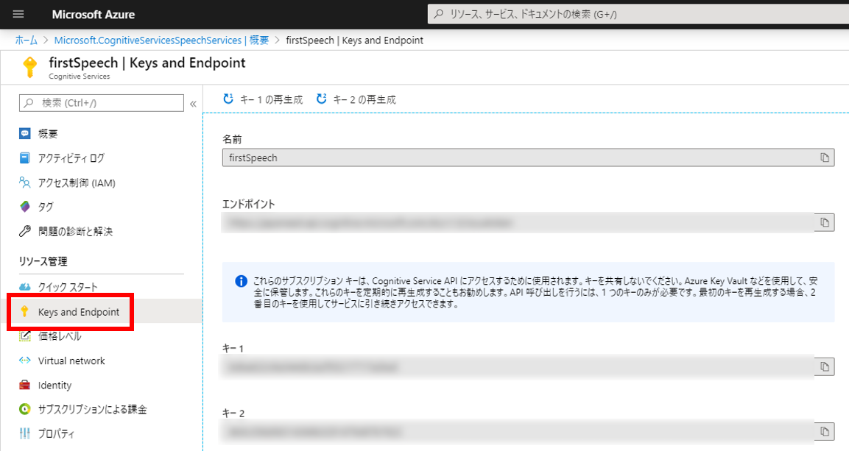Screen dimensions: 849x451
Task: Open 概要 in the sidebar
Action: [x=48, y=134]
